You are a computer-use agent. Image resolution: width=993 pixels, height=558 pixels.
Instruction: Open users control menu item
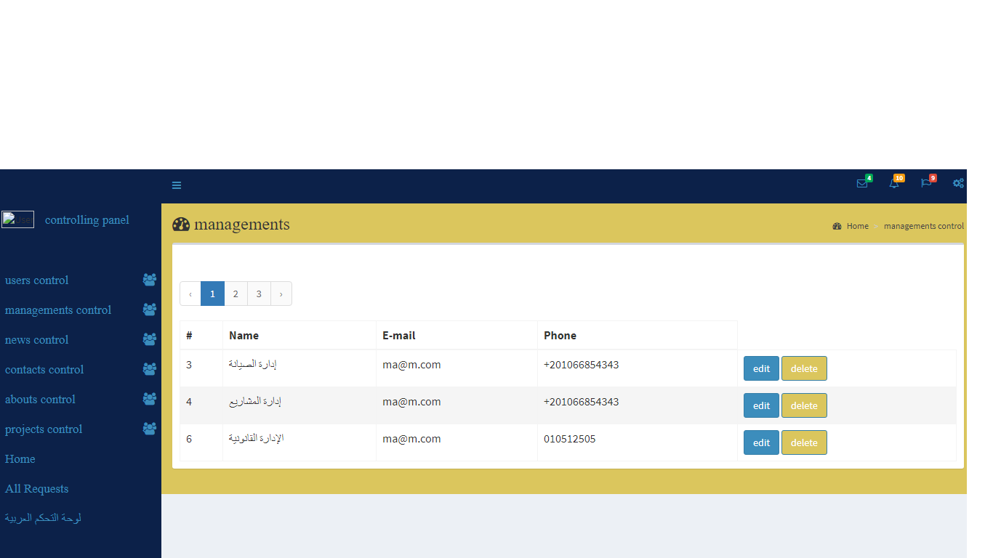click(36, 280)
